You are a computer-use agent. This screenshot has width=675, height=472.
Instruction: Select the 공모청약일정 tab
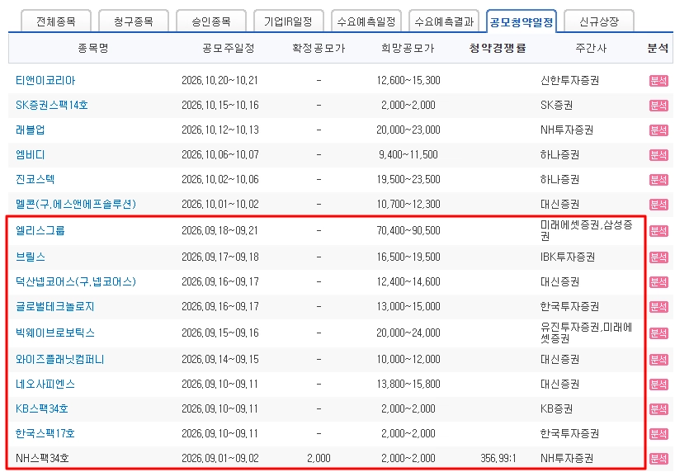(522, 21)
